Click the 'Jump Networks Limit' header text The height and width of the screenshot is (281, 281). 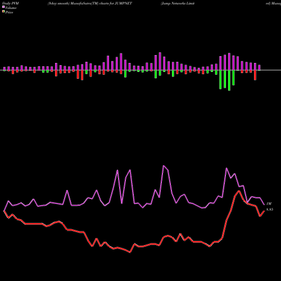[178, 3]
